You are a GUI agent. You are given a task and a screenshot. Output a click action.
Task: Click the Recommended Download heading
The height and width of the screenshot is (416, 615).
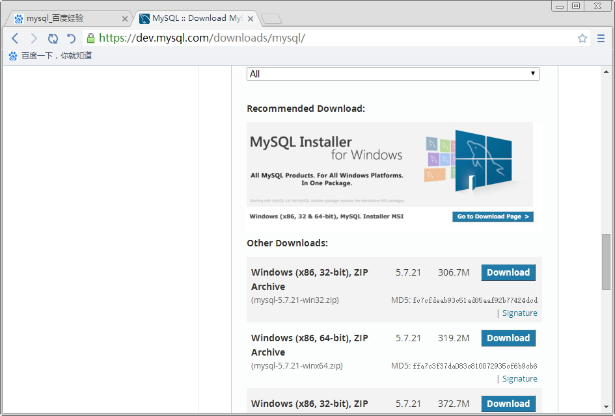(306, 109)
